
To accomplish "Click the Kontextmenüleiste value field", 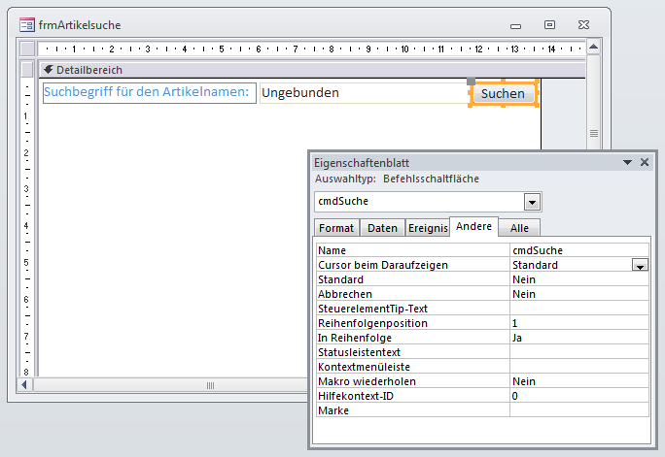I will (x=579, y=367).
